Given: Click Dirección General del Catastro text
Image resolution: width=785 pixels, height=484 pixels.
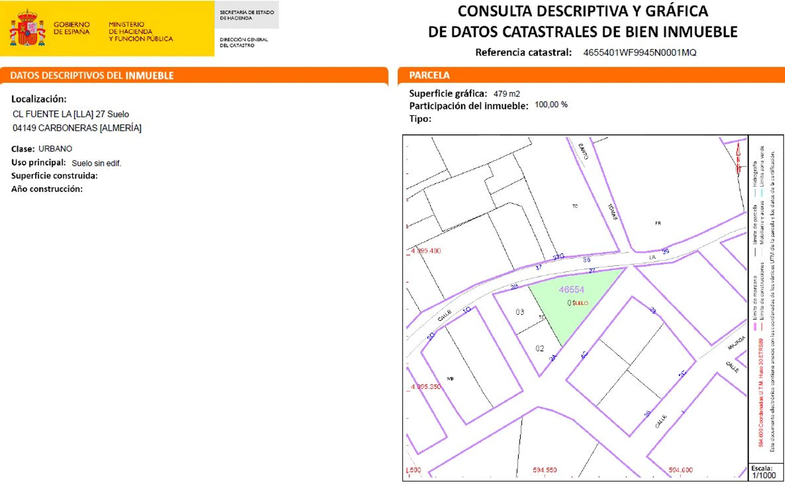Looking at the screenshot, I should coord(244,42).
